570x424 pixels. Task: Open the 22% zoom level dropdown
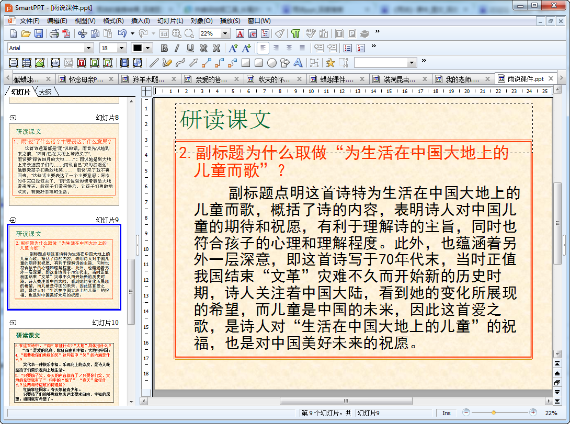pyautogui.click(x=225, y=33)
